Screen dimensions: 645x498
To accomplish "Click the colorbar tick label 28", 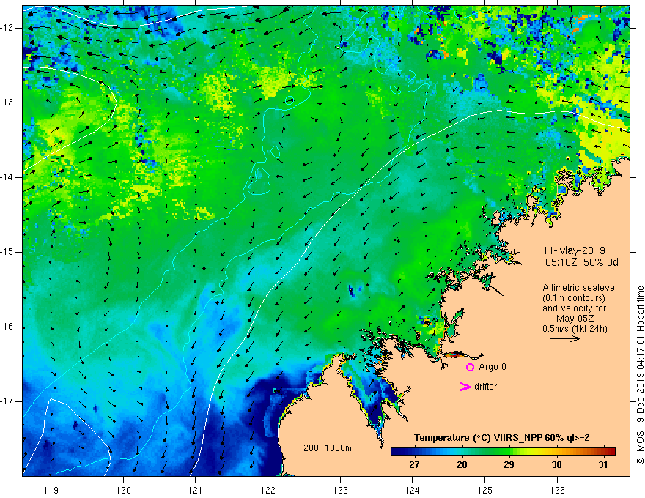I will pyautogui.click(x=462, y=465).
